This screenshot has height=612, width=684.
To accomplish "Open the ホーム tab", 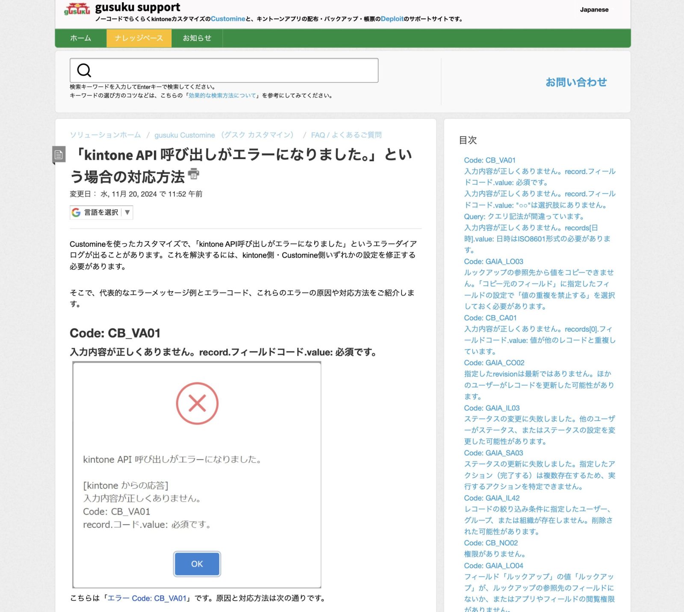I will (x=81, y=38).
